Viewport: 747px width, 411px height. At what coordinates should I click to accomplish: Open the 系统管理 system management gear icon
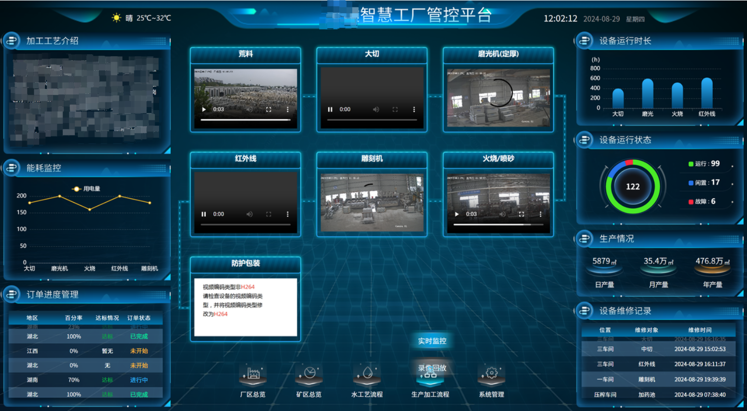coord(491,374)
